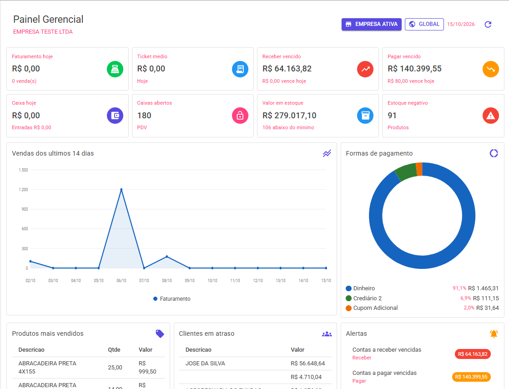
Task: Click the Entradas R$ 0,00 text
Action: 31,127
